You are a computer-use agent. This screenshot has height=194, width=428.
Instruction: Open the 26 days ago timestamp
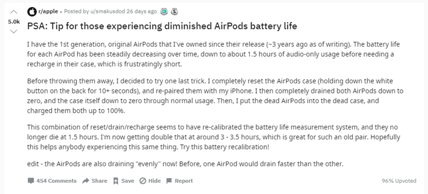point(142,11)
